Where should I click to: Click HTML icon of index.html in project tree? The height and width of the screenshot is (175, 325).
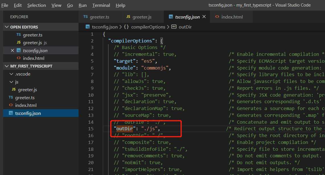[x=11, y=105]
